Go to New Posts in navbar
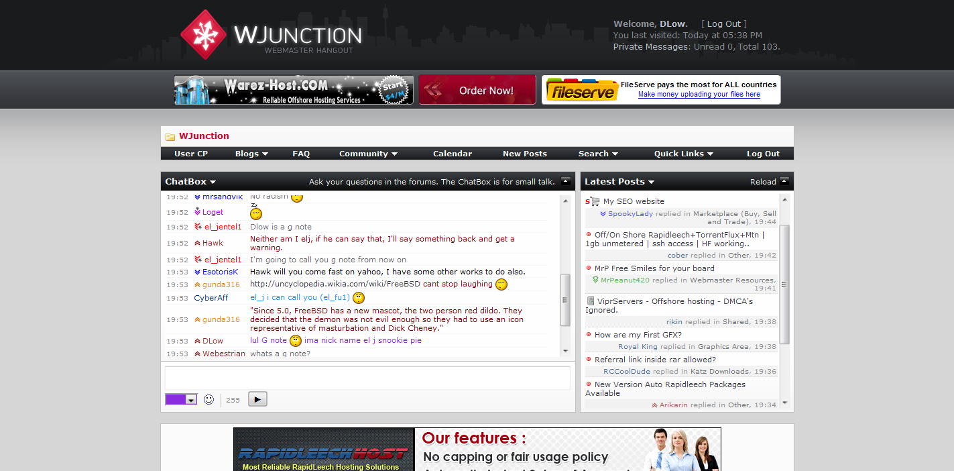Viewport: 954px width, 471px height. [524, 154]
